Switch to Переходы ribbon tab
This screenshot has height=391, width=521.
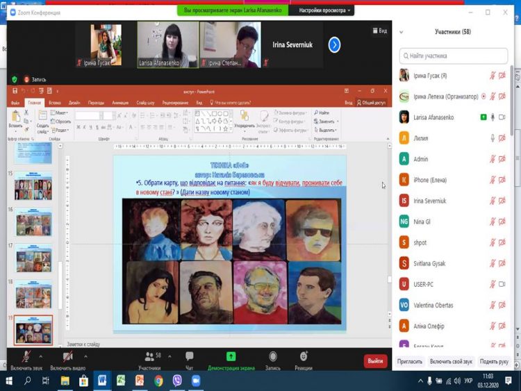point(96,103)
